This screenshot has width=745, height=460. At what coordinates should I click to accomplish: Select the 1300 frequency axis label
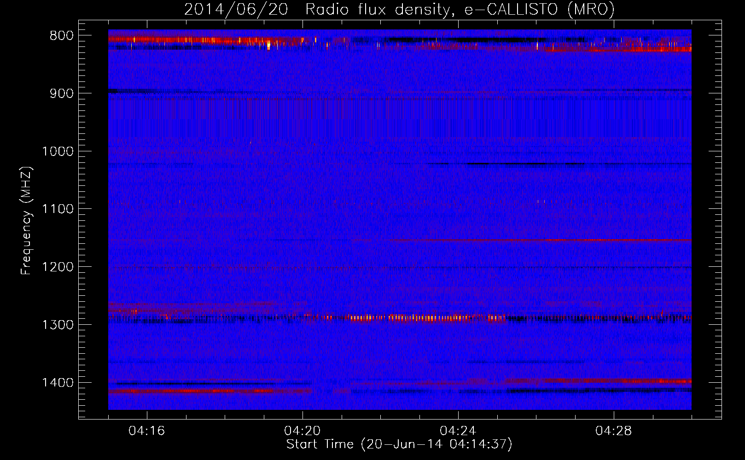click(58, 325)
